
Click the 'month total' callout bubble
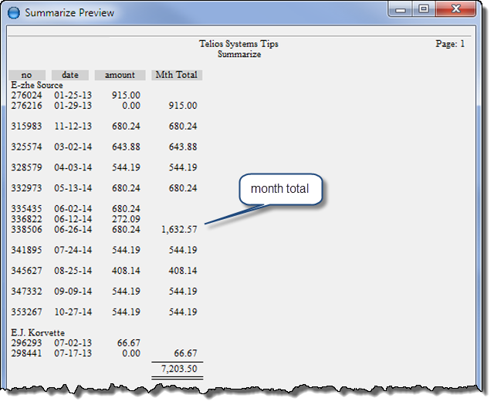(279, 189)
